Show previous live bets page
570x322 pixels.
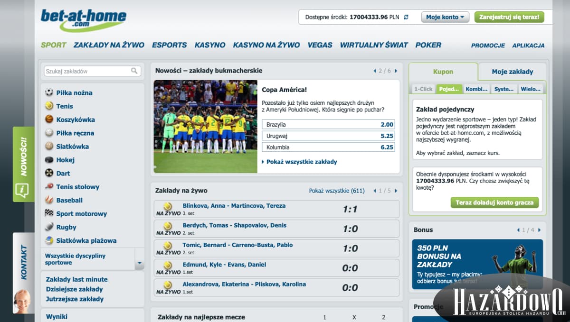tap(375, 191)
